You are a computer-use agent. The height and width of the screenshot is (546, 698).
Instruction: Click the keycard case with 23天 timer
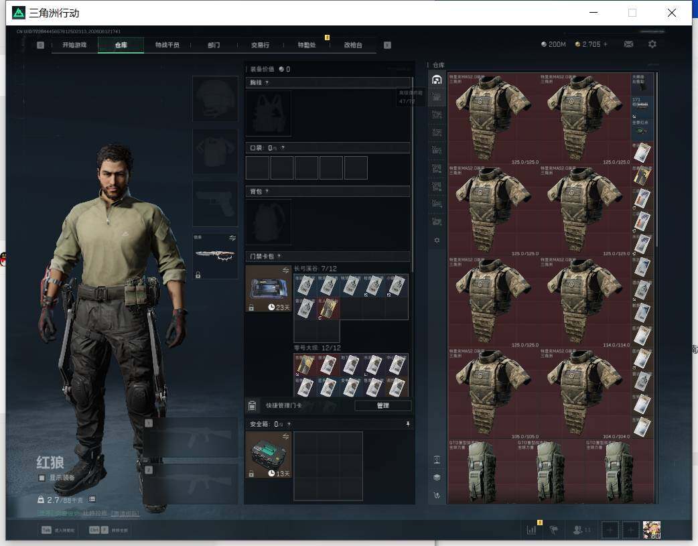269,289
